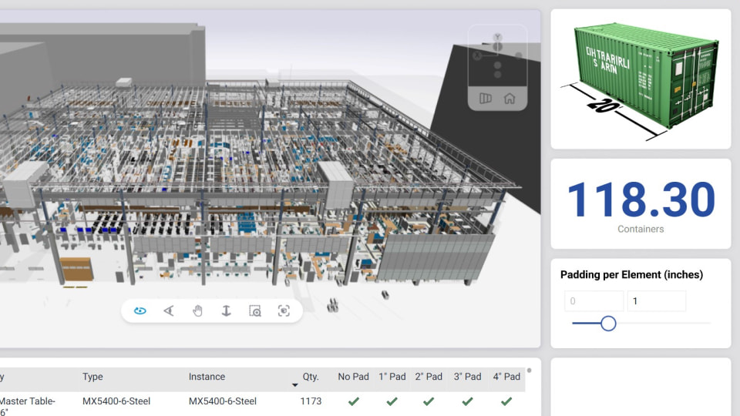Choose the Pan hand tool
This screenshot has height=416, width=740.
[x=198, y=310]
